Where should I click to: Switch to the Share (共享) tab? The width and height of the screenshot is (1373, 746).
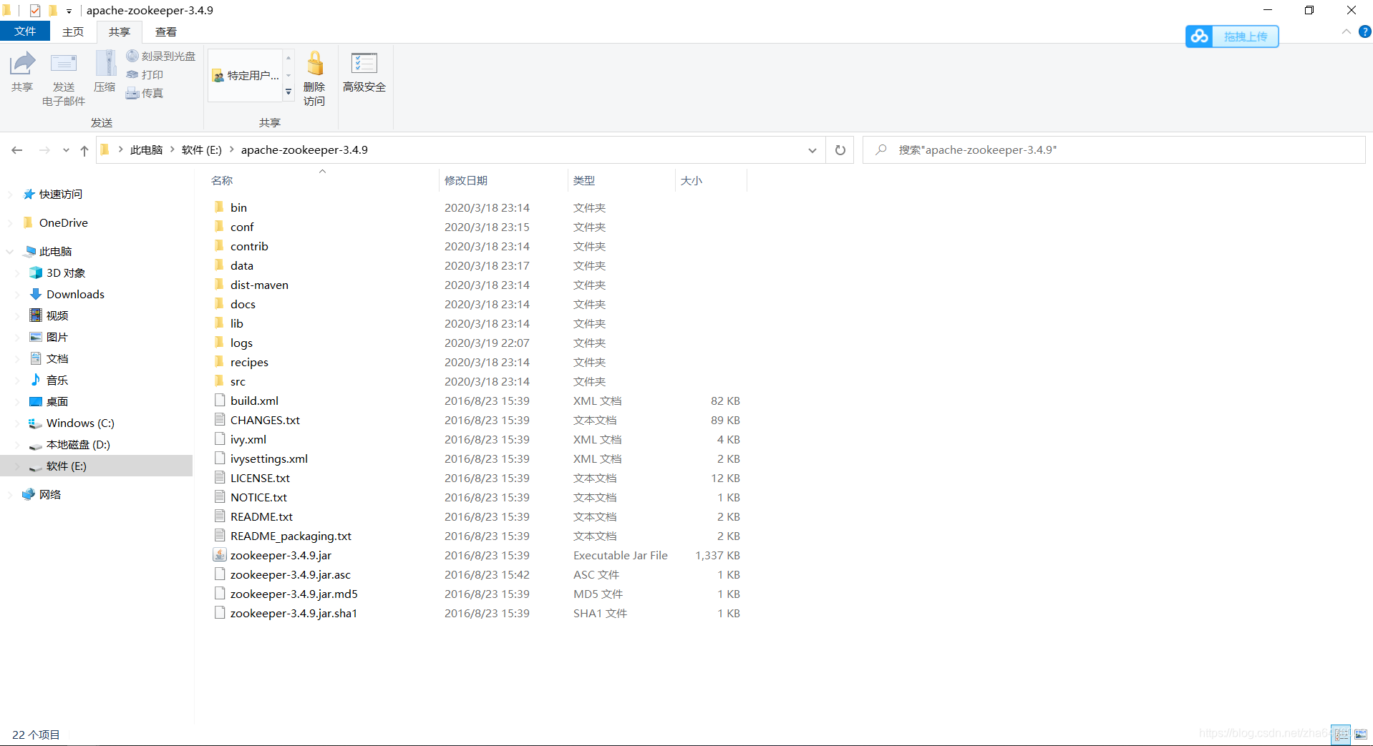120,31
